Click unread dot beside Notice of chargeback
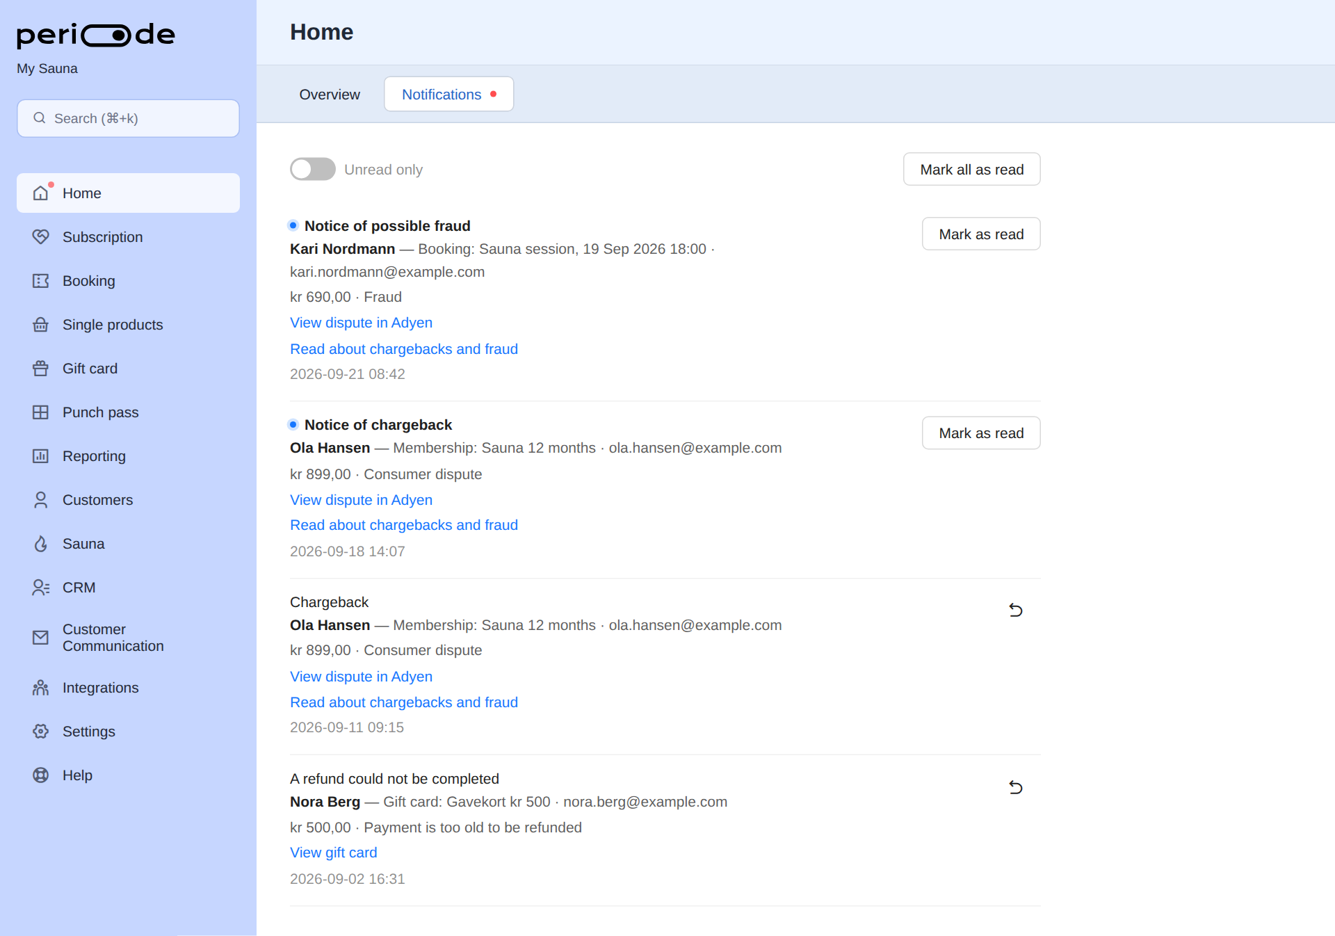Screen dimensions: 1335x936 pos(293,424)
